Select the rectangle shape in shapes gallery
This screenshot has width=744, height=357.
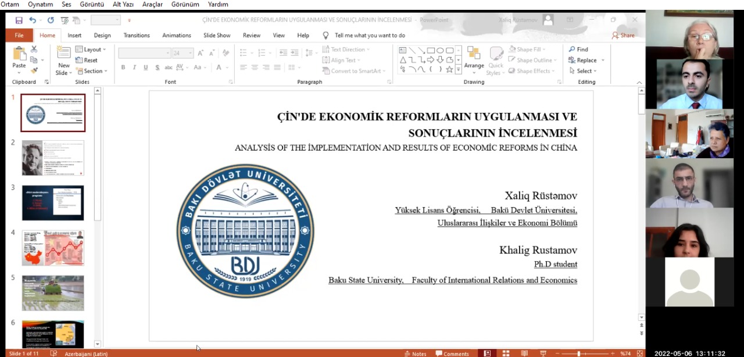pos(431,51)
